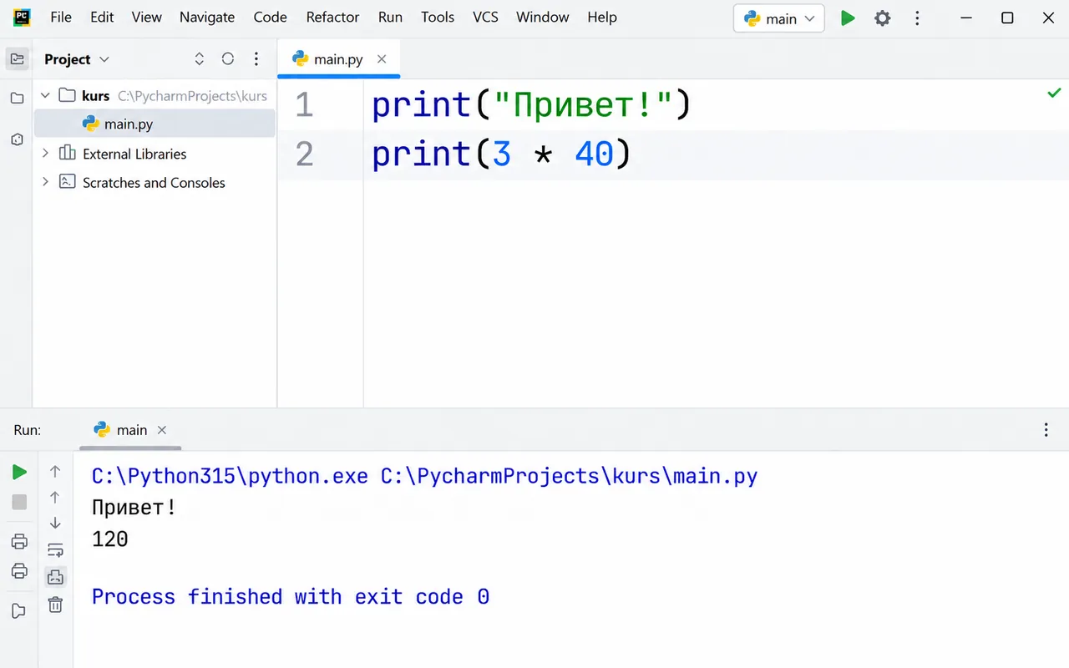The height and width of the screenshot is (668, 1069).
Task: Clear console output with the trash icon
Action: 55,605
